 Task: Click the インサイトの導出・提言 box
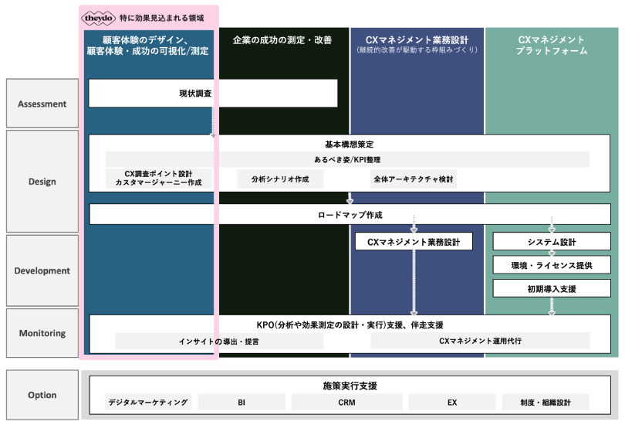[219, 342]
